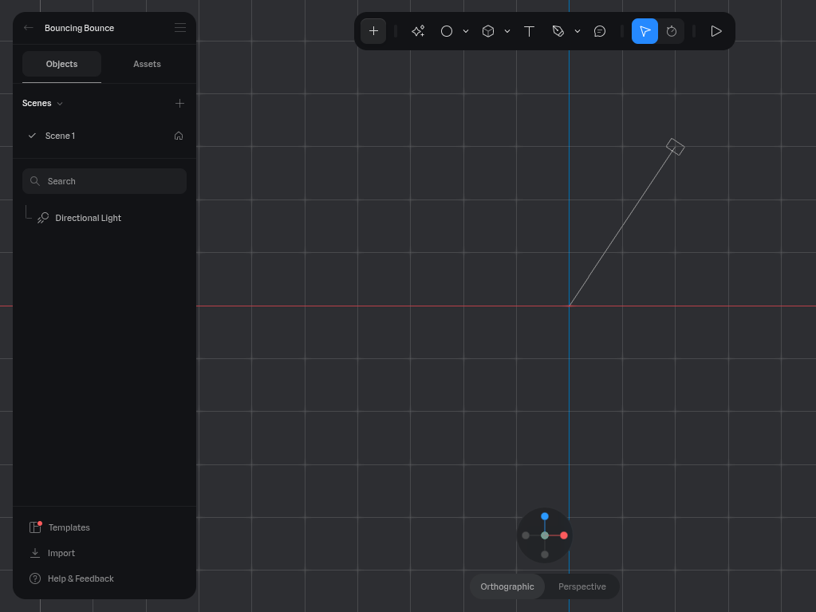Viewport: 816px width, 612px height.
Task: Click the Directional Light spotlight icon
Action: (x=43, y=218)
